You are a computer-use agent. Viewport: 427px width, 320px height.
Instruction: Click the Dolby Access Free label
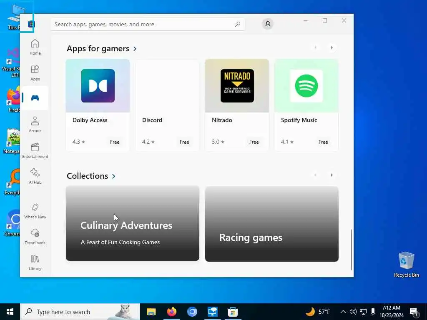[115, 142]
